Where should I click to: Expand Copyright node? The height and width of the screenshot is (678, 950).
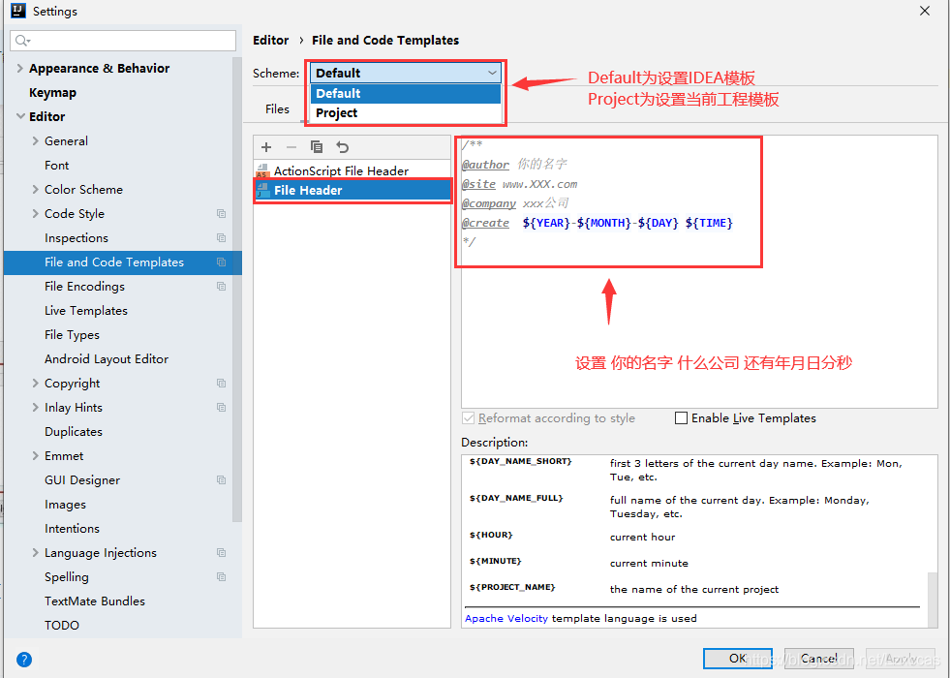tap(35, 383)
